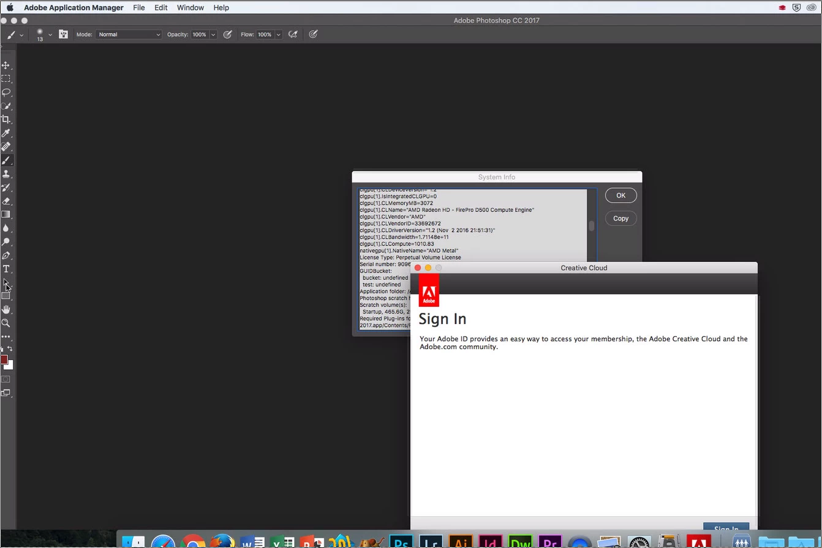Select the History Brush tool

click(6, 187)
